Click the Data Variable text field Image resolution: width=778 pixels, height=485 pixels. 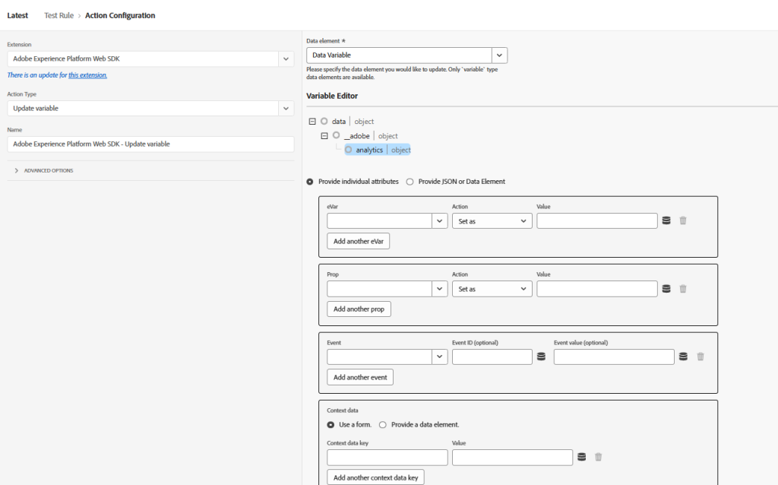click(399, 55)
